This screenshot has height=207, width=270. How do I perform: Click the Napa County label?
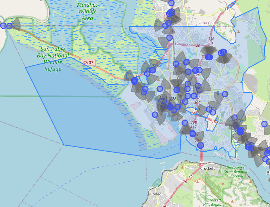(209, 23)
